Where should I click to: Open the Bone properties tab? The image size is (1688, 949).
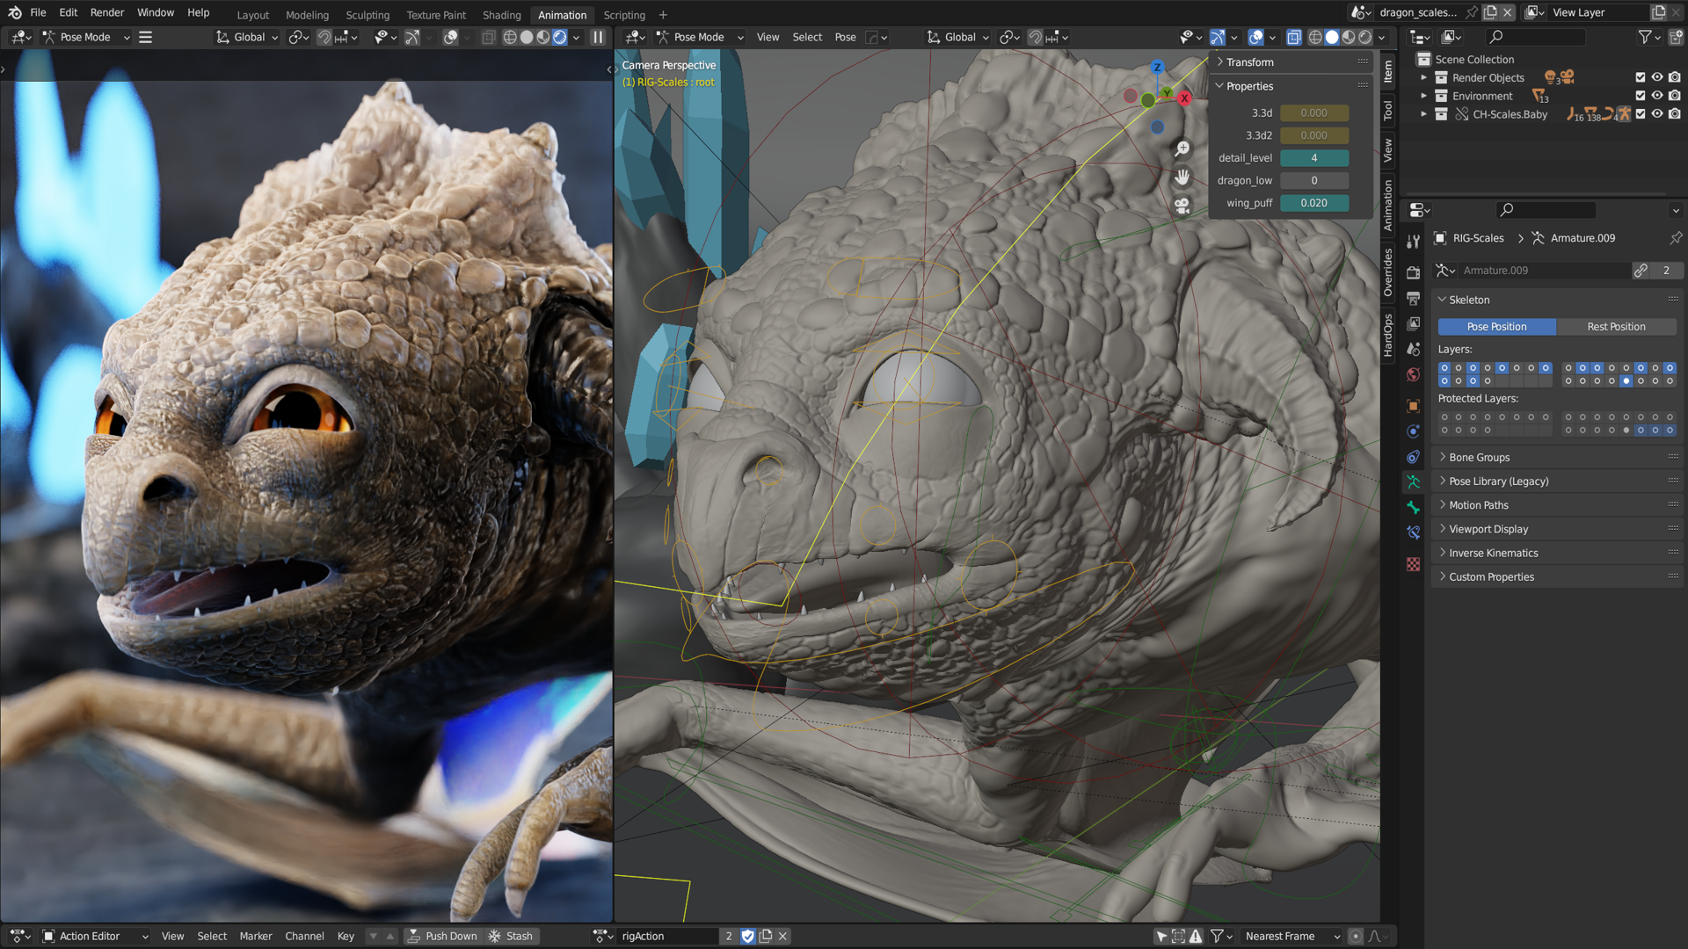(1413, 507)
